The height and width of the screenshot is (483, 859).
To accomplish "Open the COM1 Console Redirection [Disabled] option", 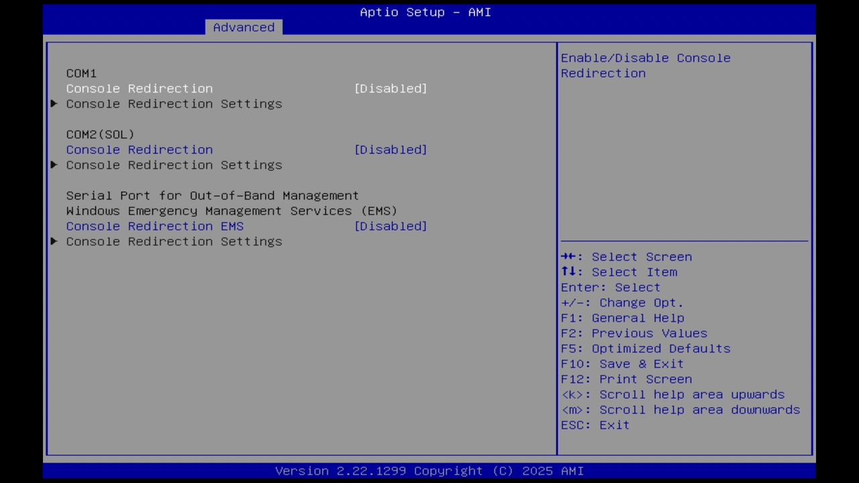I will [391, 88].
